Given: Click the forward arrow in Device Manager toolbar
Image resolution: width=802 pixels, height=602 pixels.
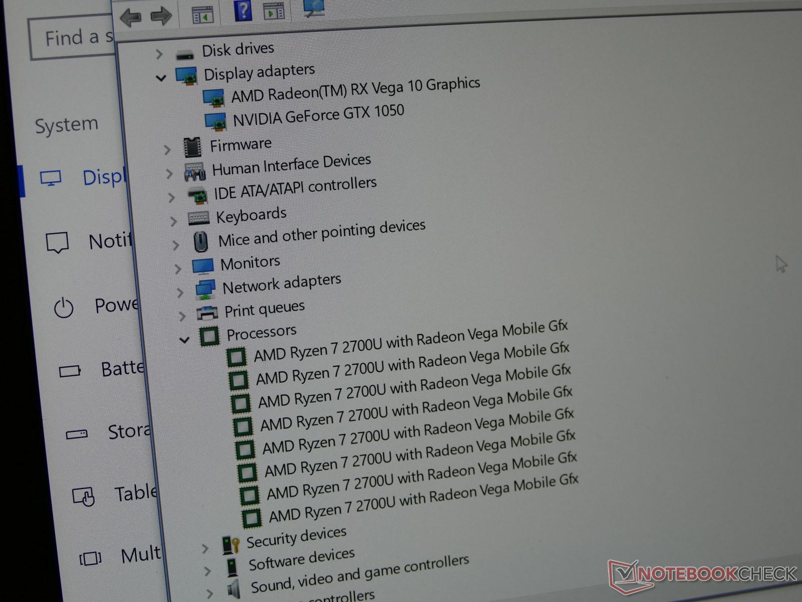Looking at the screenshot, I should tap(161, 16).
